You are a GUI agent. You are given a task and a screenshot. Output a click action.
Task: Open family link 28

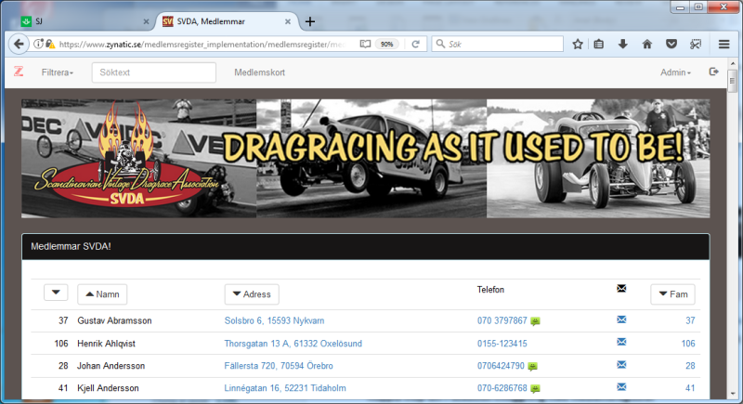pyautogui.click(x=690, y=366)
